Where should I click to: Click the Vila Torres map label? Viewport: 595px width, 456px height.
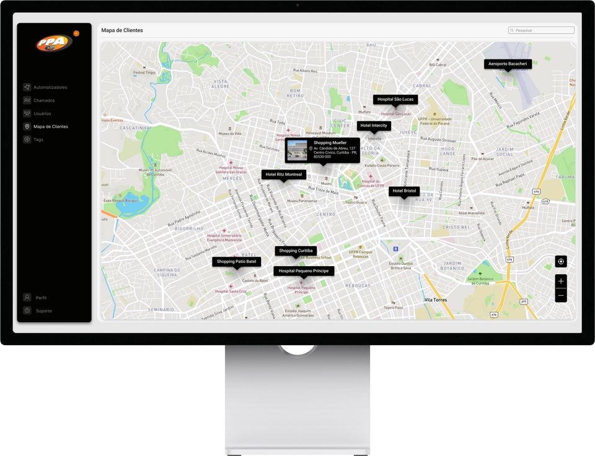pyautogui.click(x=436, y=300)
